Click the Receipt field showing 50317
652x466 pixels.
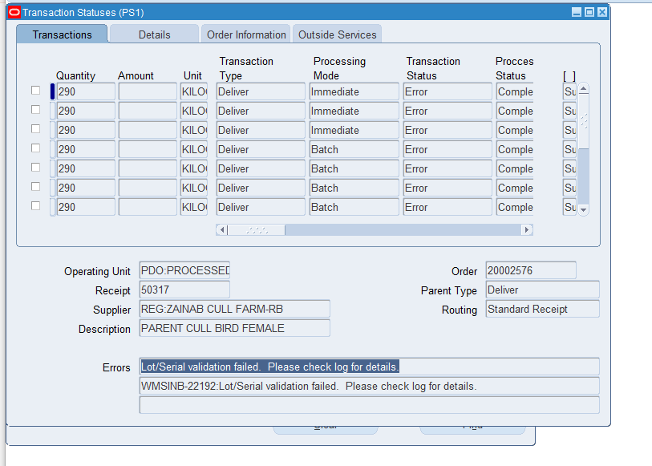click(x=184, y=290)
